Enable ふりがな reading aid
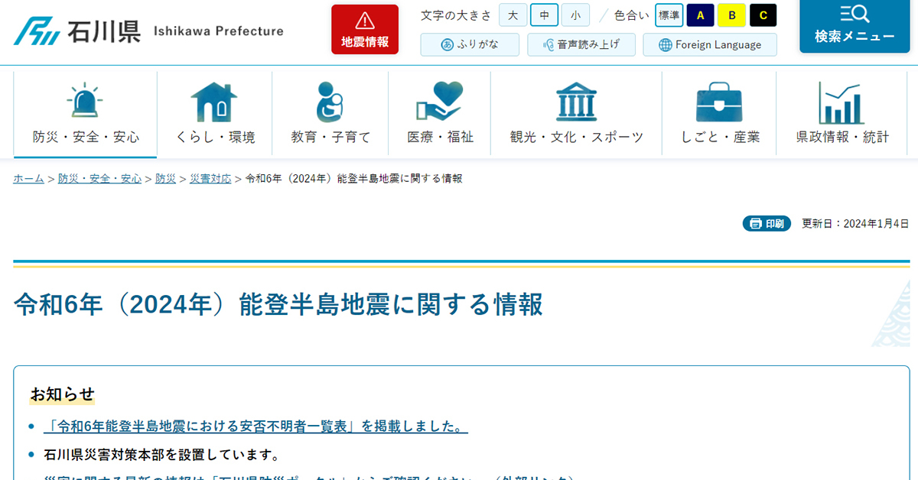Viewport: 918px width, 480px height. [x=470, y=44]
